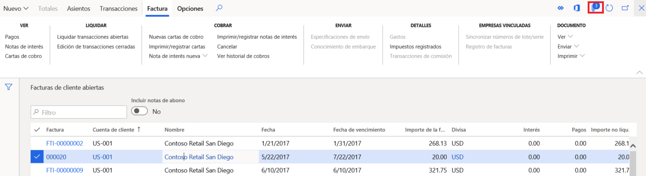646x176 pixels.
Task: Click the refresh page icon
Action: tap(609, 8)
